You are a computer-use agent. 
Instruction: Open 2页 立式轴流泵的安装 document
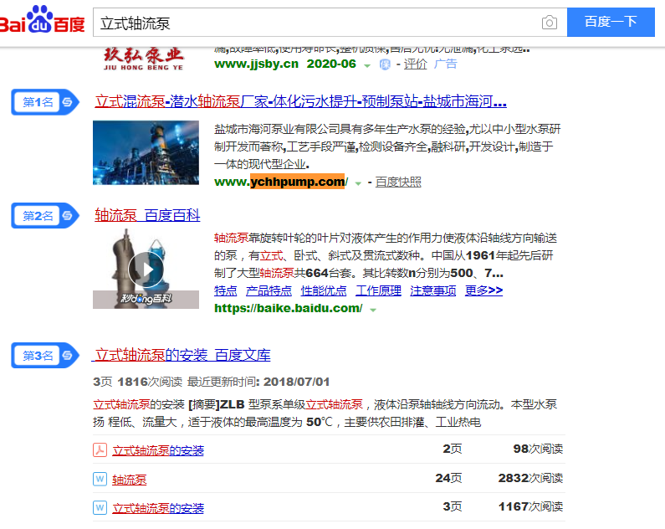click(x=158, y=450)
